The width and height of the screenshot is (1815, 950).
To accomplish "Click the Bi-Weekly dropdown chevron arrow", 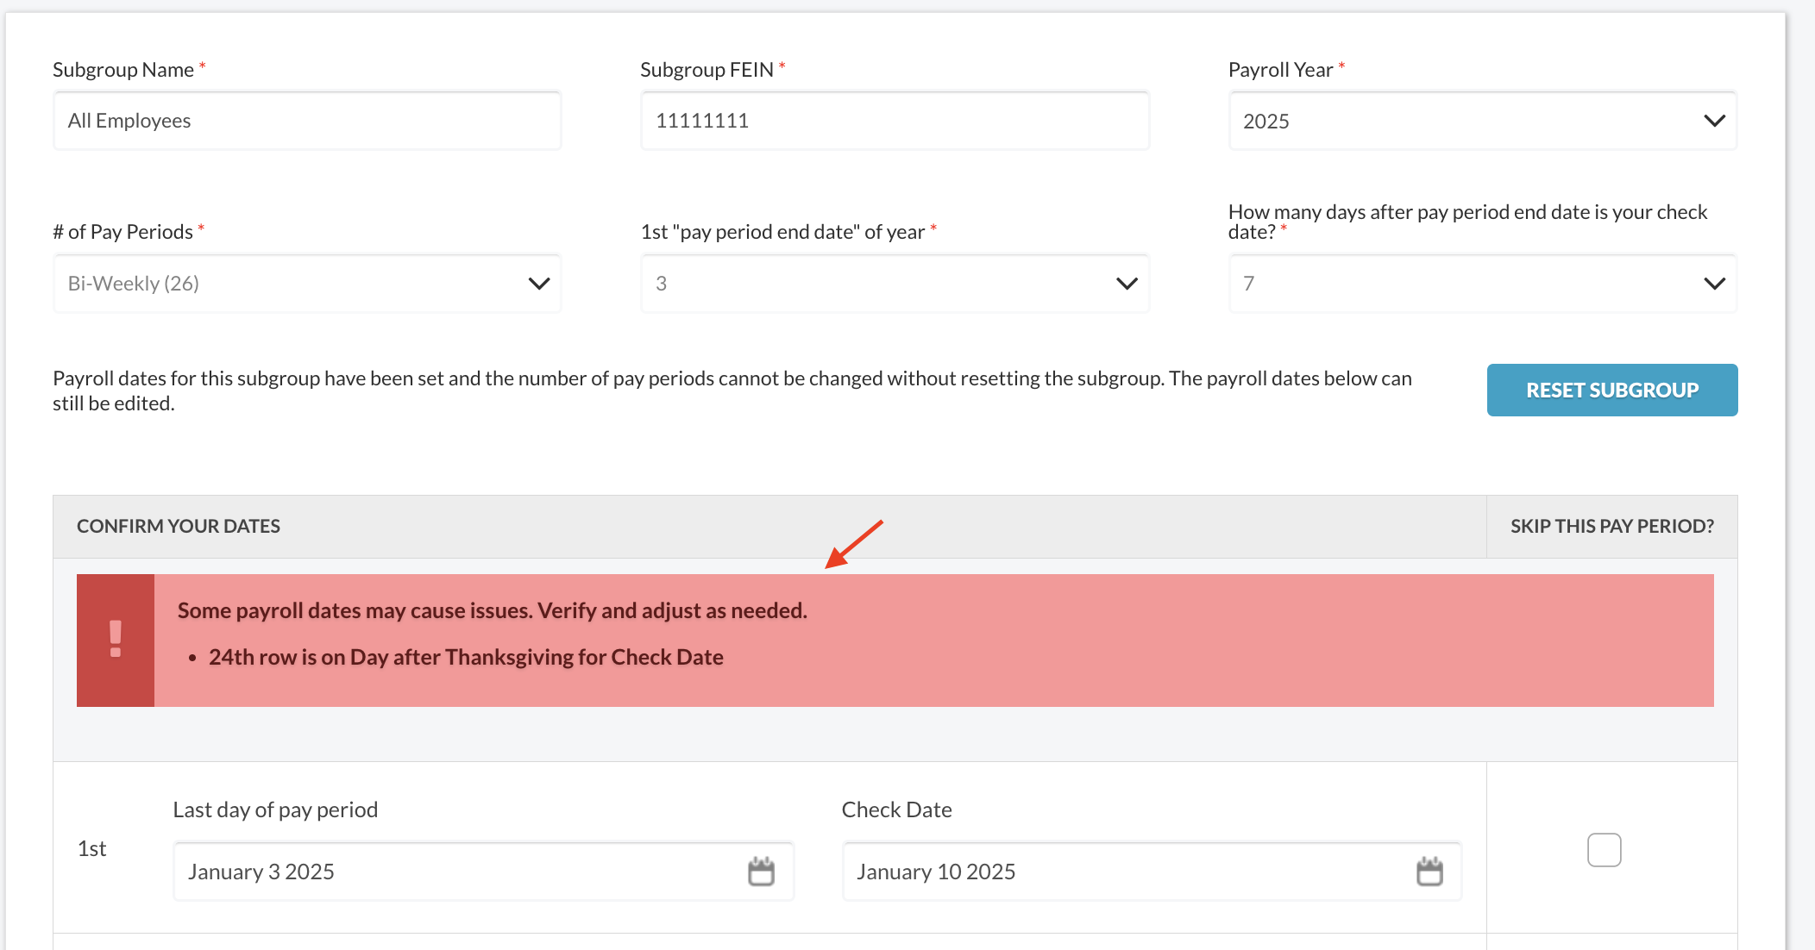I will click(x=539, y=284).
